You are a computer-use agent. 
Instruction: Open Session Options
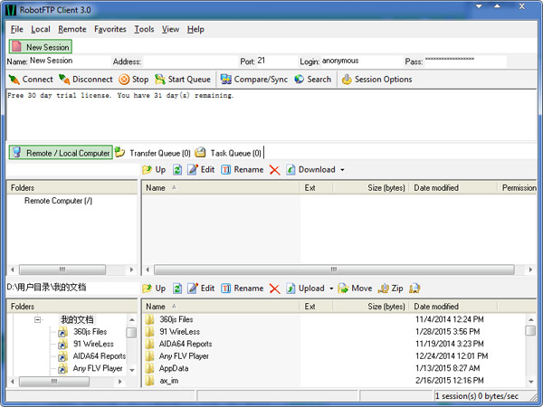[346, 80]
